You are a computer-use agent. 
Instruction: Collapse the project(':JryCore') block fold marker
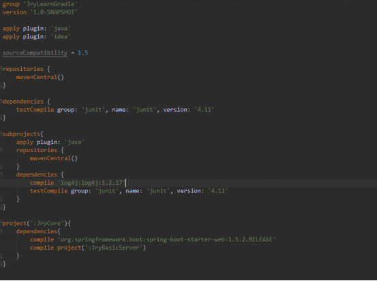[x=1, y=223]
